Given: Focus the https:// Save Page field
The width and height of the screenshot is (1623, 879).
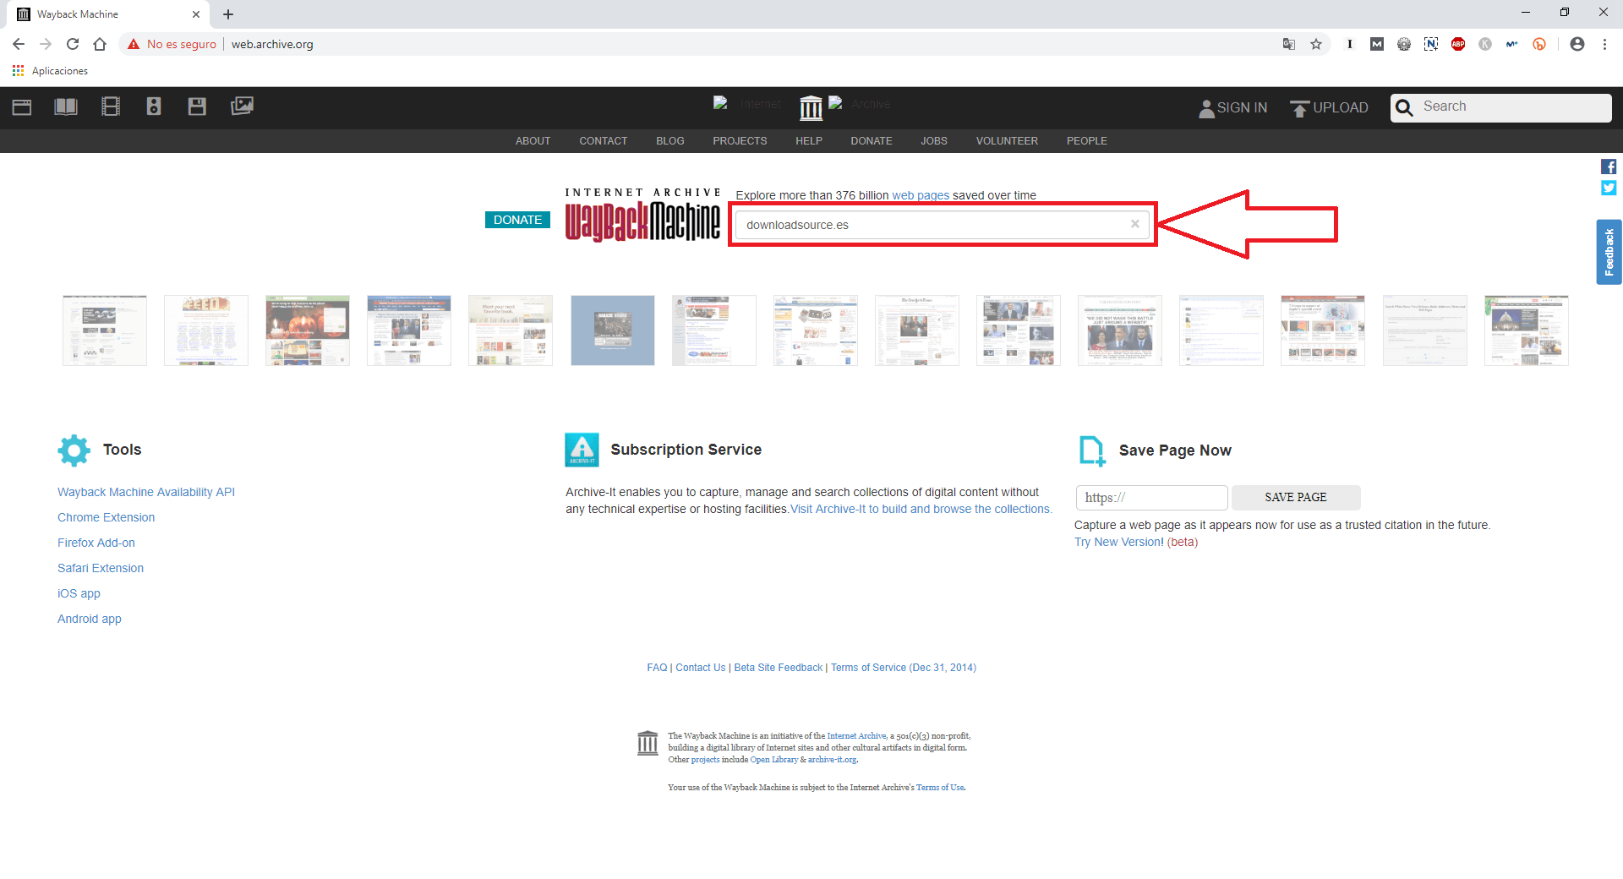Looking at the screenshot, I should [1151, 498].
